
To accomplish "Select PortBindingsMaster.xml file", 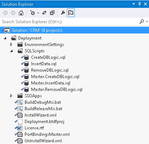I will coord(47,134).
